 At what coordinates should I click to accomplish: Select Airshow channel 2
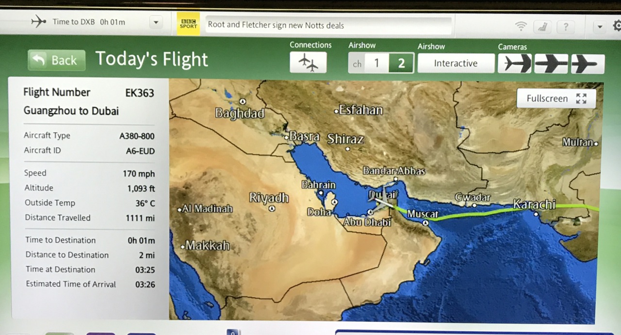coord(401,63)
